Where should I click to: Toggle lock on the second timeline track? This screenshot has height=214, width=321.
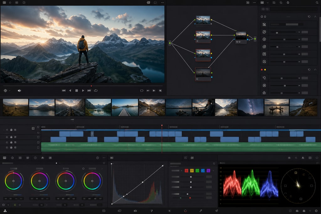coord(11,137)
